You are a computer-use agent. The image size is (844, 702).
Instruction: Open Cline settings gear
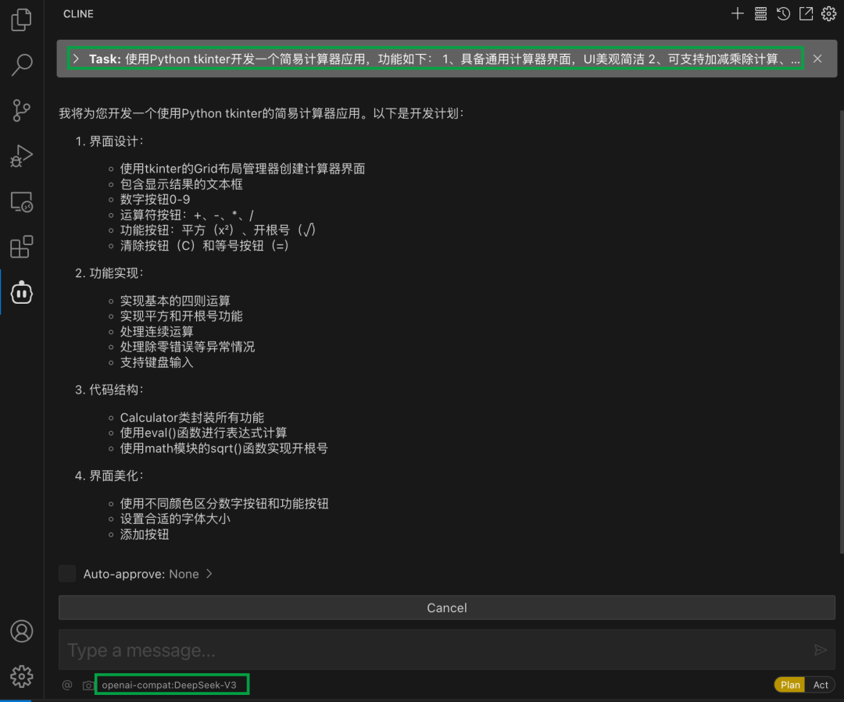[828, 14]
